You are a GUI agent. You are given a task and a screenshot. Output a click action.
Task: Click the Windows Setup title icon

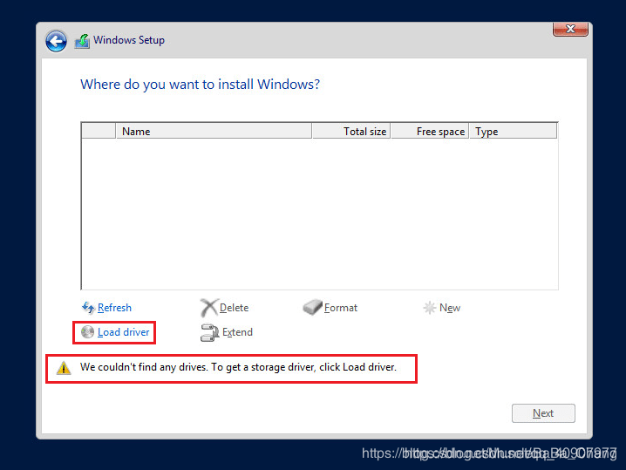tap(82, 41)
